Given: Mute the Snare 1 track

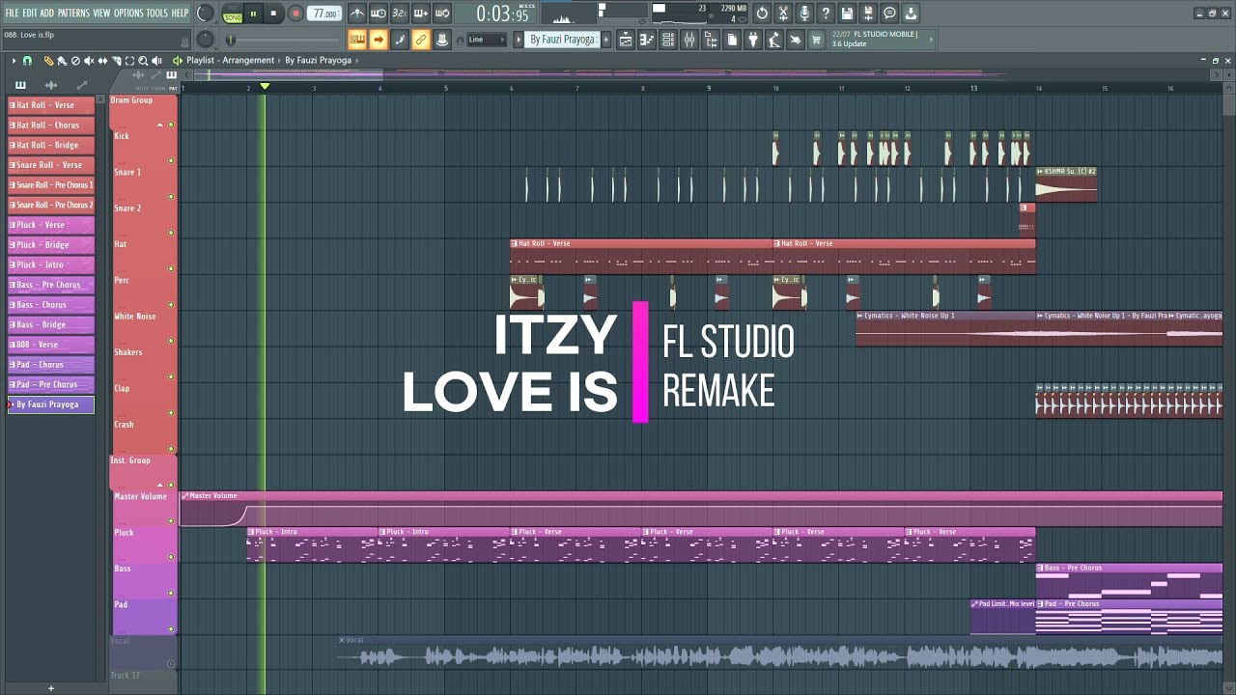Looking at the screenshot, I should 171,197.
